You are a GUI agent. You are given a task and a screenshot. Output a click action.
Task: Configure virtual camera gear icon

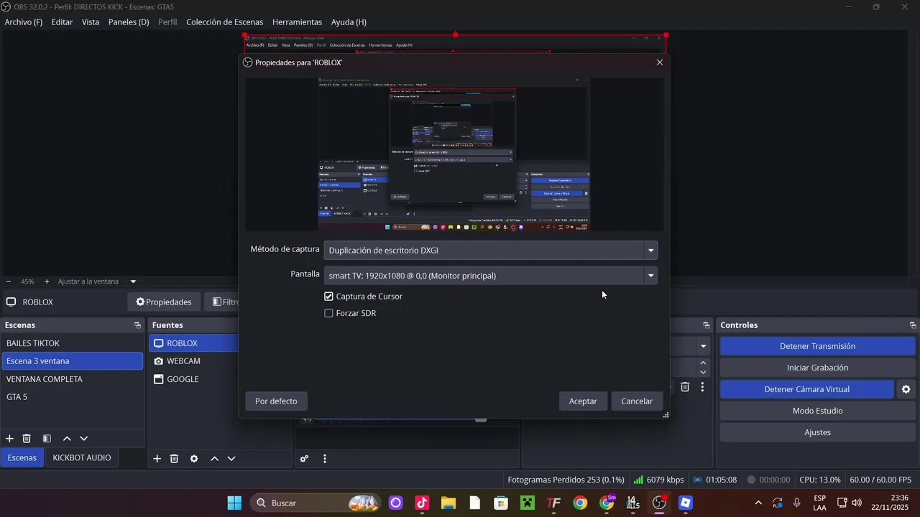click(906, 389)
